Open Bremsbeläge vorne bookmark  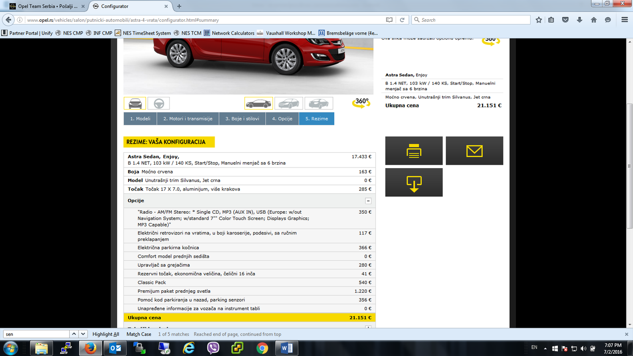[x=348, y=33]
